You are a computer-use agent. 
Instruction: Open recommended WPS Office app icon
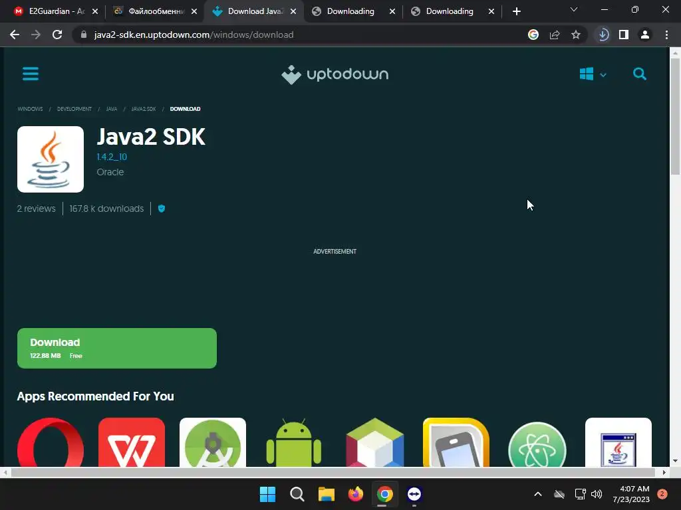pyautogui.click(x=132, y=442)
